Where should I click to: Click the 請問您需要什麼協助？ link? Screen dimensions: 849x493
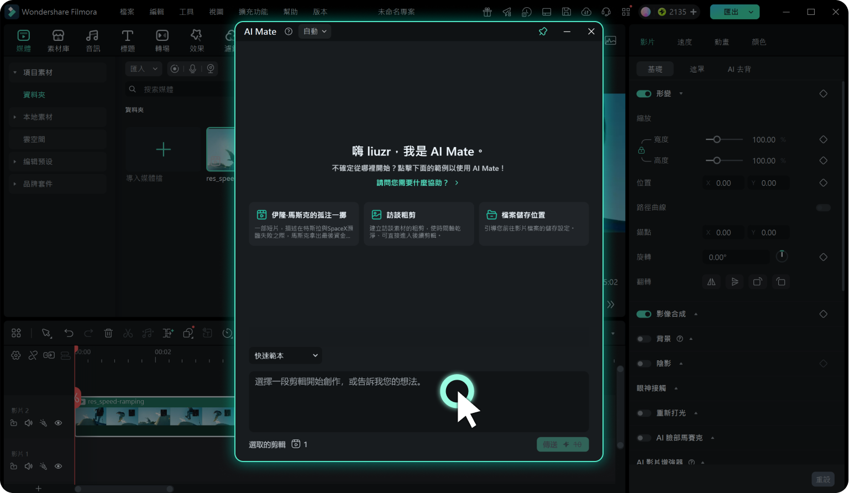point(418,183)
